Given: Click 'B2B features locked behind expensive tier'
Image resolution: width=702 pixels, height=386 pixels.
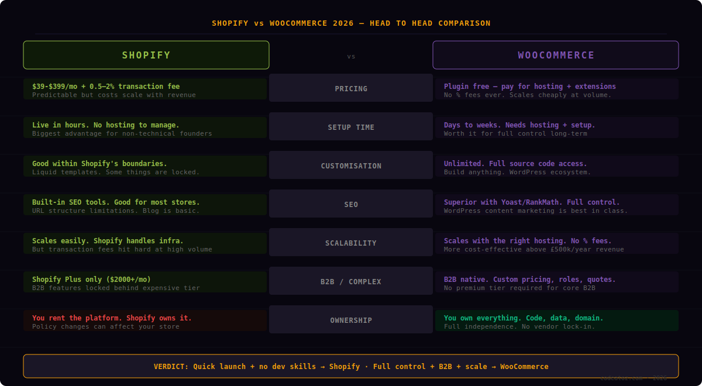Looking at the screenshot, I should (116, 288).
